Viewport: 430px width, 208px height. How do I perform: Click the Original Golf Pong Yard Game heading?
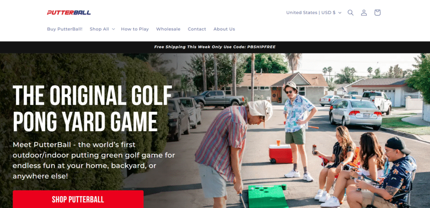point(92,109)
